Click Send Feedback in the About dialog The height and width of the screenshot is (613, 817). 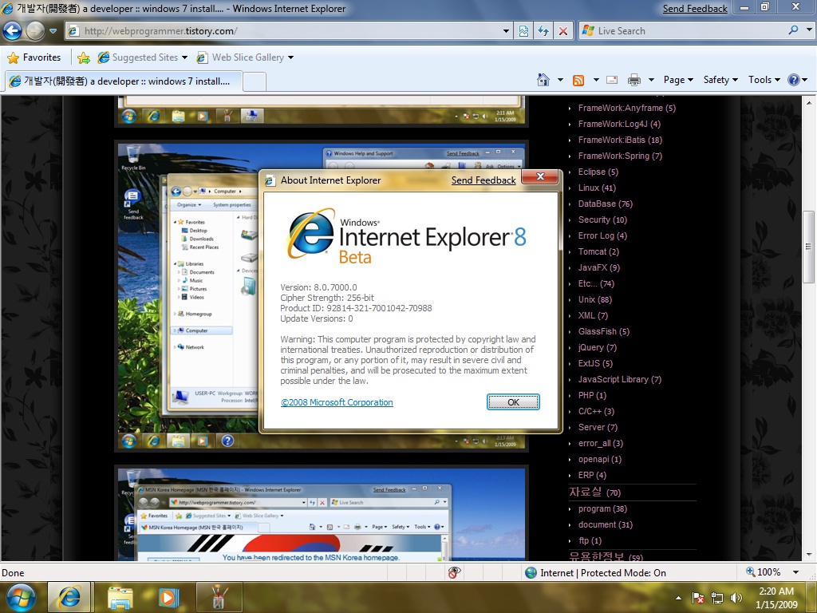483,180
